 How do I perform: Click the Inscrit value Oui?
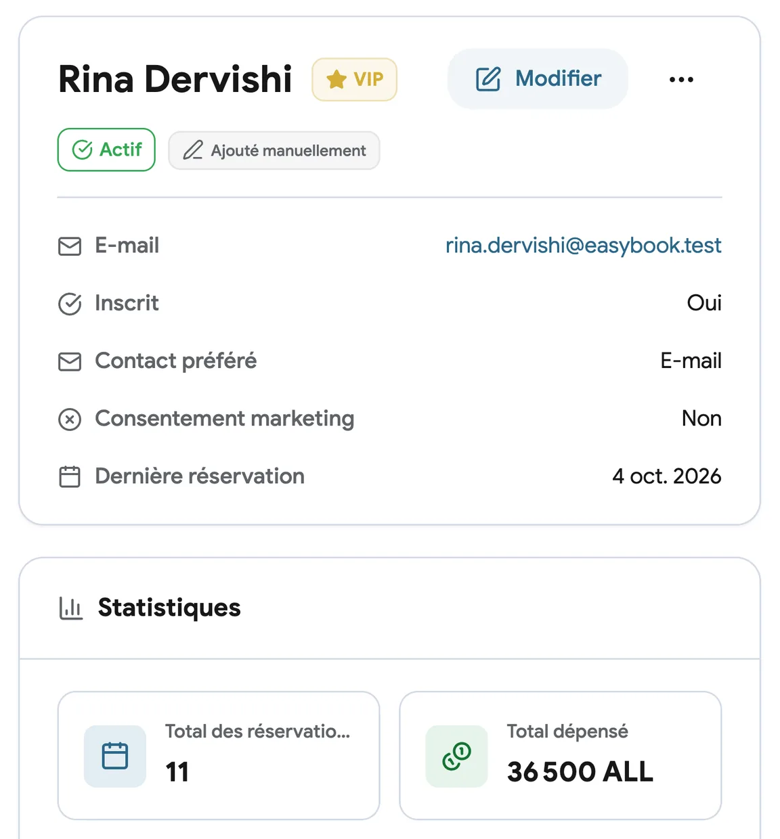[x=704, y=302]
